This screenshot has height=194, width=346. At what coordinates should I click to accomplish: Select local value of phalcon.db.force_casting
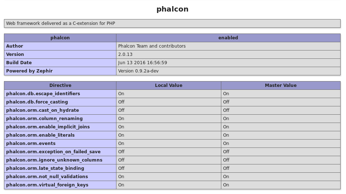[121, 102]
